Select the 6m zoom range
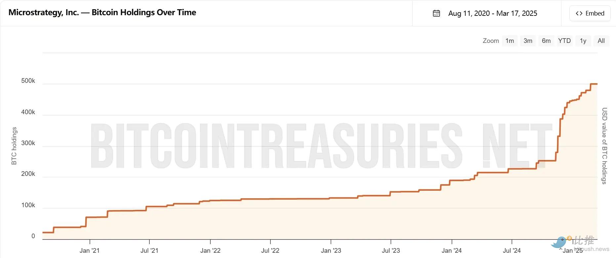The height and width of the screenshot is (258, 616). coord(546,41)
